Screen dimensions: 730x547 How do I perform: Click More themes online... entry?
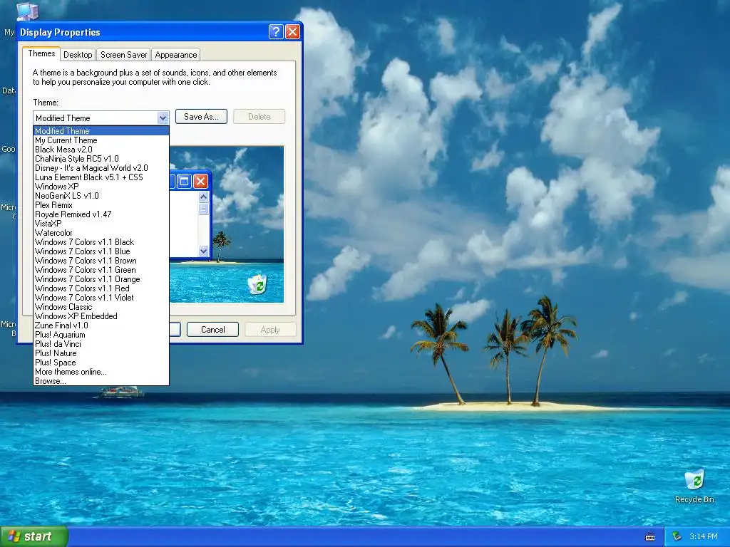[101, 372]
